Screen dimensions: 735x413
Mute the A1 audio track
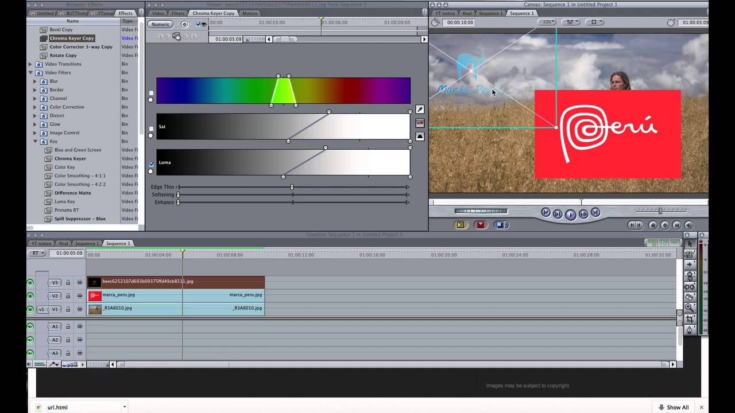(x=30, y=327)
